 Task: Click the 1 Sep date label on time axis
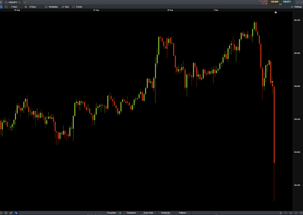[x=216, y=10]
